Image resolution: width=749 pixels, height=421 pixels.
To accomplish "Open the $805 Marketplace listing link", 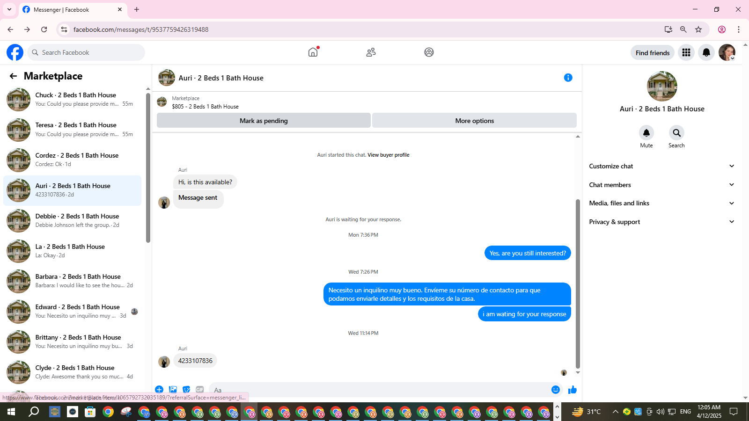I will coord(205,107).
